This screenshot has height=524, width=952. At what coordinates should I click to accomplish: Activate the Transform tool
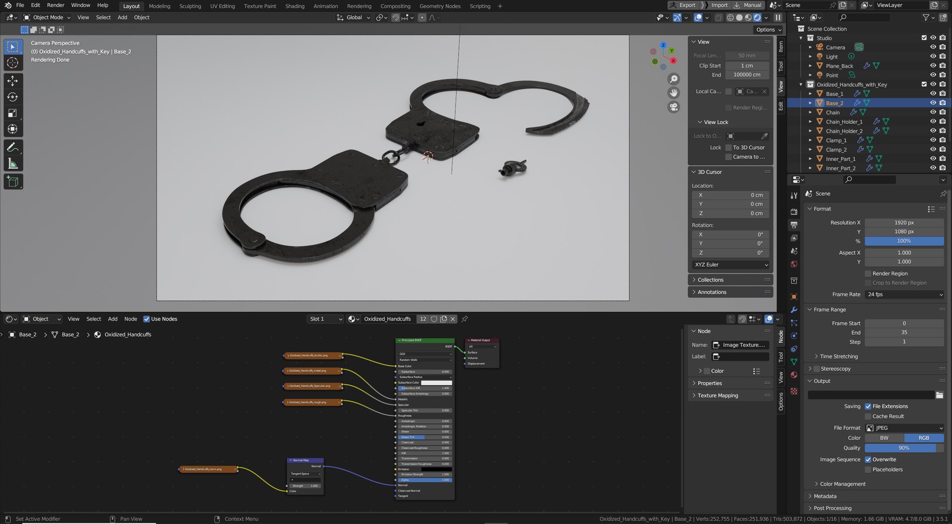click(13, 129)
